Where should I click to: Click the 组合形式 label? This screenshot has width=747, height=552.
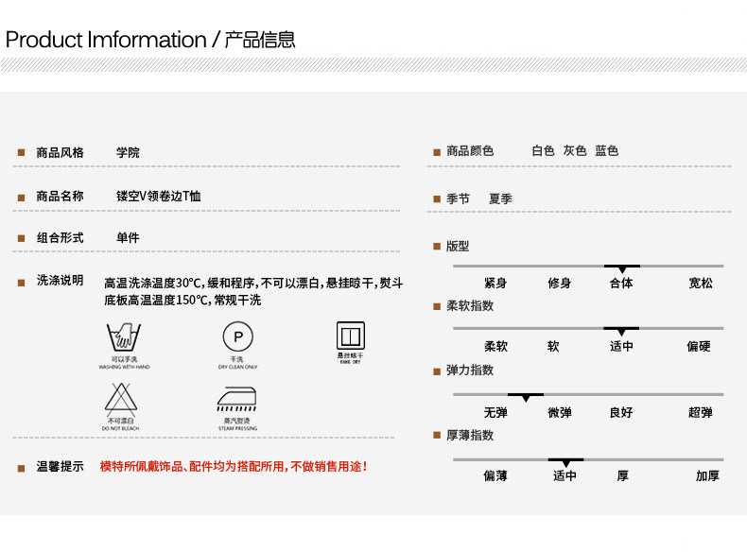[x=60, y=237]
